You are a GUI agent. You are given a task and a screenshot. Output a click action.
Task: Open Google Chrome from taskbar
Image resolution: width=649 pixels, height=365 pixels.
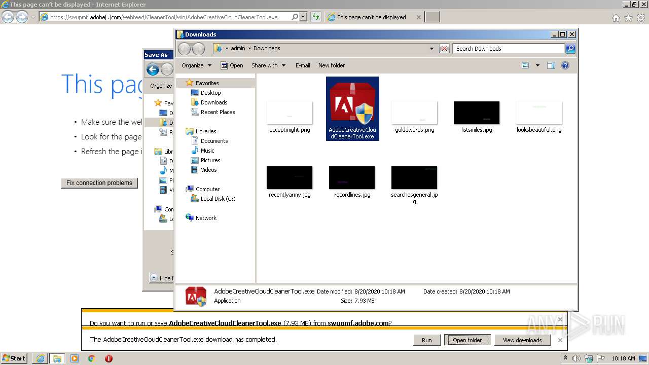(x=92, y=358)
